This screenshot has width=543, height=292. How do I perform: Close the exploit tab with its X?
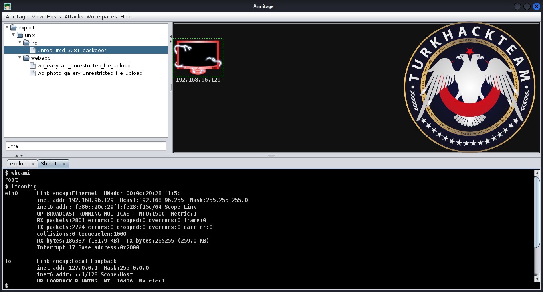click(x=33, y=164)
